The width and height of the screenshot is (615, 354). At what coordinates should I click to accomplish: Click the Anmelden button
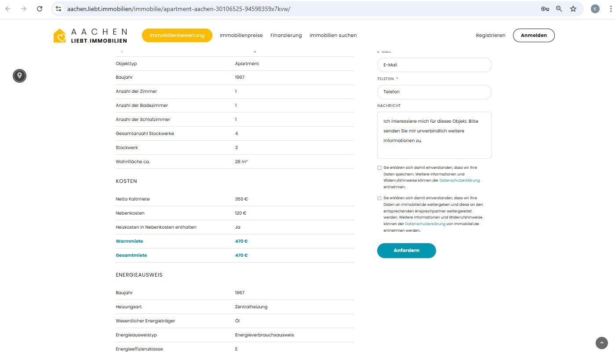534,35
